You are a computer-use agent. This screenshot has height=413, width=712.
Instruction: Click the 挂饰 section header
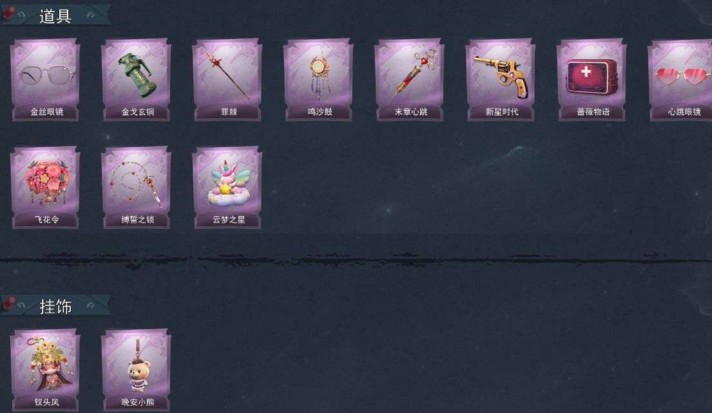(x=55, y=306)
